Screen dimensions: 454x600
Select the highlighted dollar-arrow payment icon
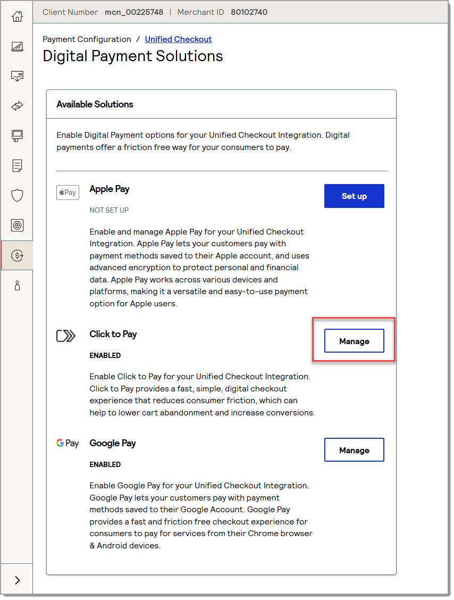click(17, 255)
